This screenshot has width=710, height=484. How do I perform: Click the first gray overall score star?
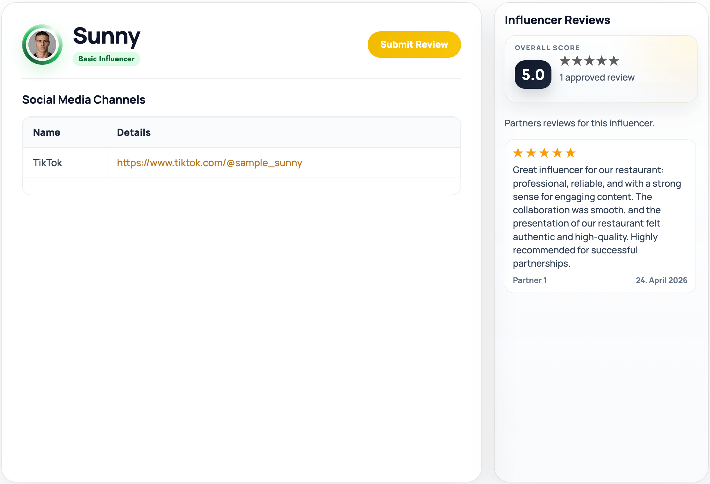pyautogui.click(x=565, y=61)
